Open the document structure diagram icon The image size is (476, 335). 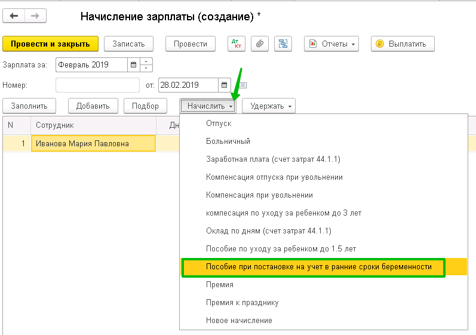283,44
